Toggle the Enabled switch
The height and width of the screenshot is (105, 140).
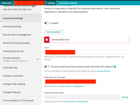pos(47,23)
